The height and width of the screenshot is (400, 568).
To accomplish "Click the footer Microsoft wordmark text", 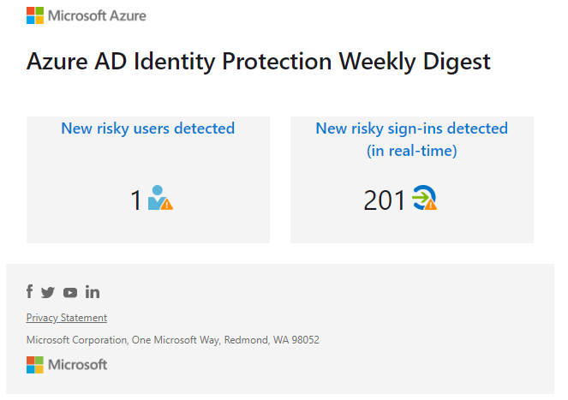I will (77, 365).
